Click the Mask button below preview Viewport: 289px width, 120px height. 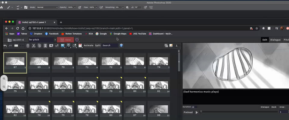tap(274, 107)
